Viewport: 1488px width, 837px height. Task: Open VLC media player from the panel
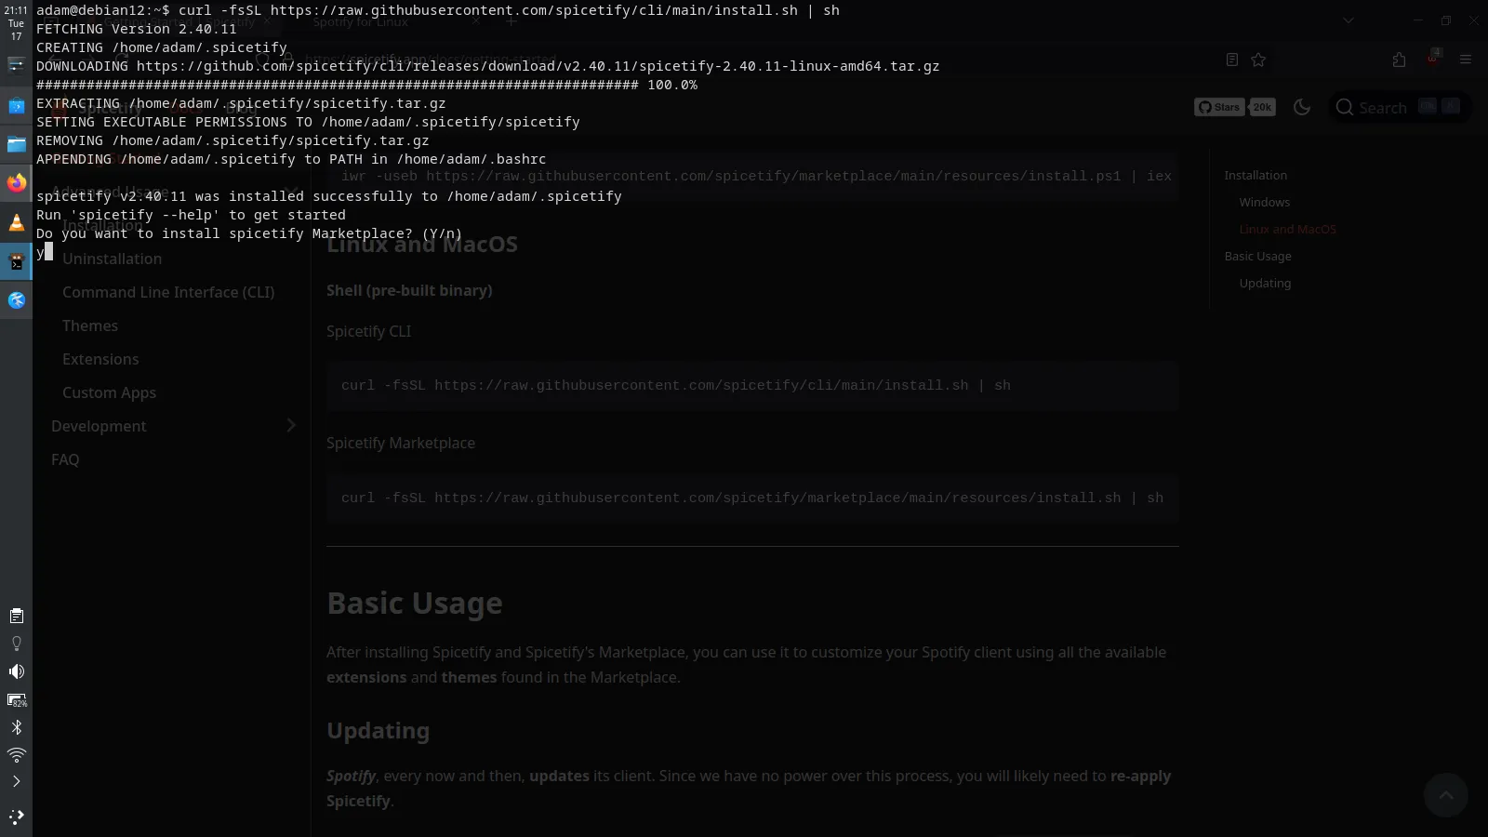[x=16, y=221]
